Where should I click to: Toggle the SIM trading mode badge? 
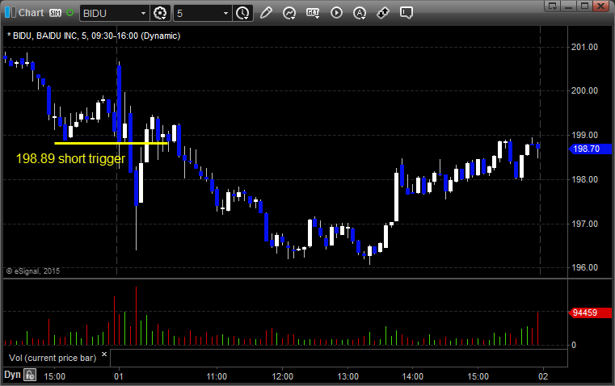tap(55, 13)
